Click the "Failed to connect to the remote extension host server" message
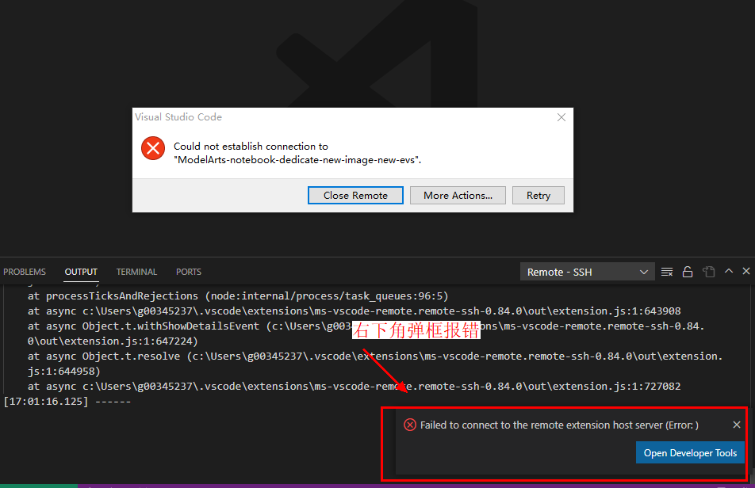The image size is (755, 488). (559, 425)
